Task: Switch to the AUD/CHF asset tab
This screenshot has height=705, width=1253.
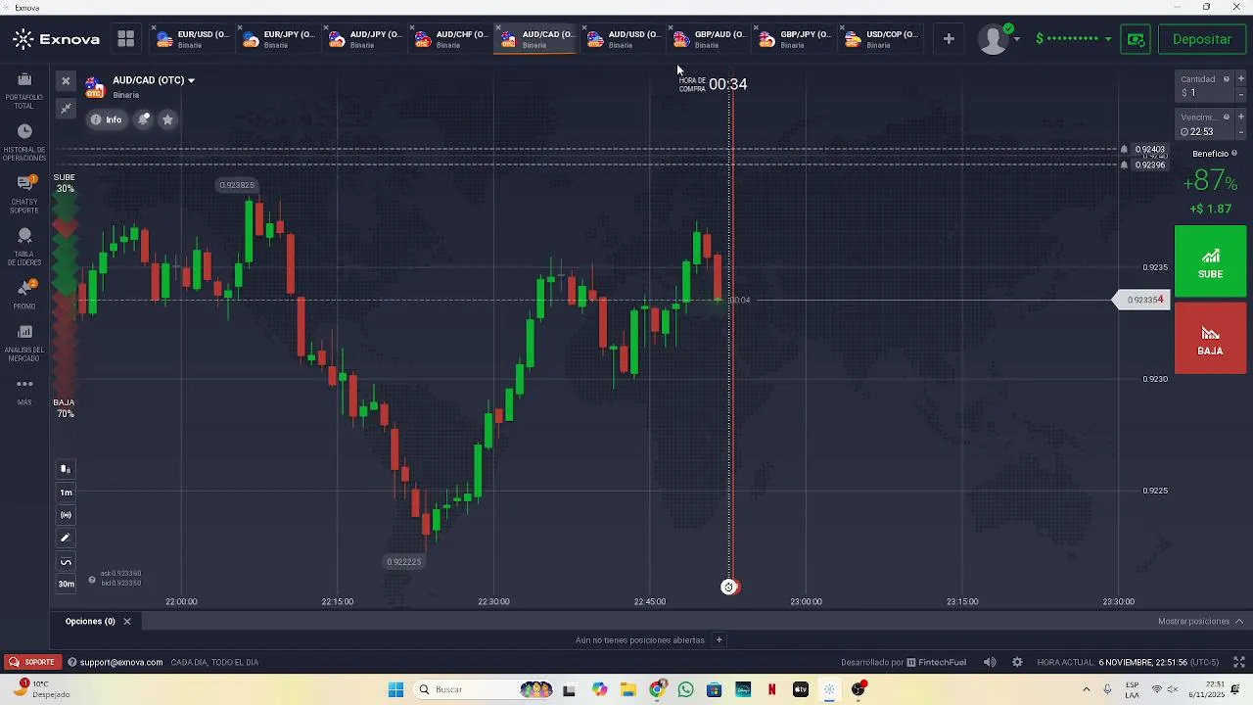Action: coord(451,39)
